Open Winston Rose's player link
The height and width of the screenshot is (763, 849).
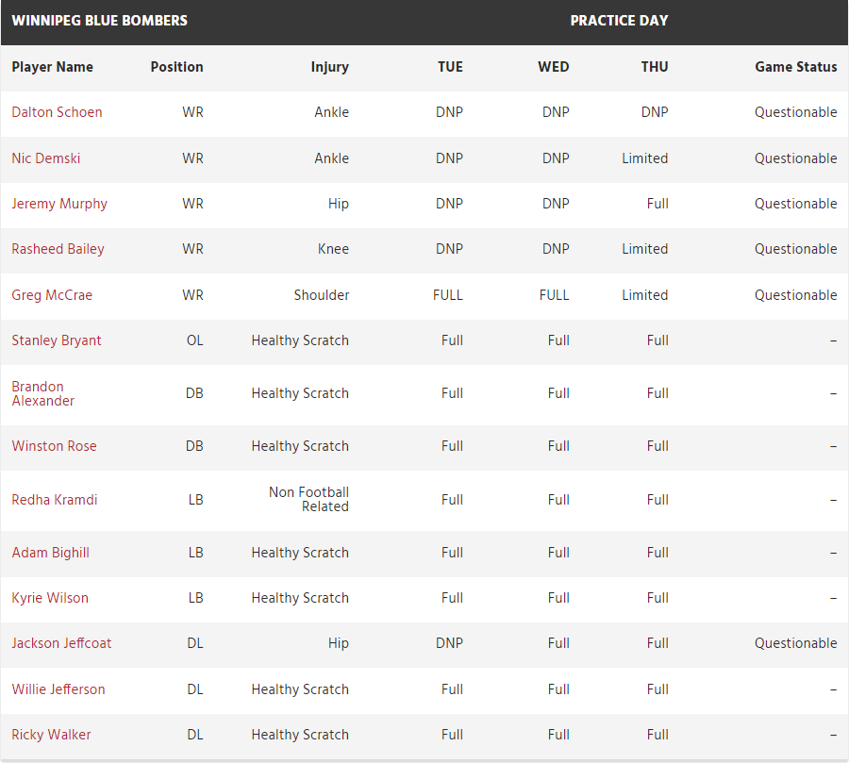tap(54, 446)
